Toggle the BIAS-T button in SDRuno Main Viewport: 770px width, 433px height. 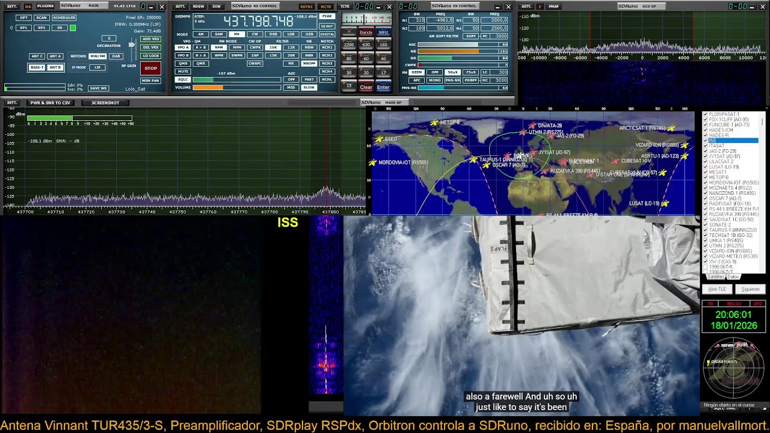[37, 67]
